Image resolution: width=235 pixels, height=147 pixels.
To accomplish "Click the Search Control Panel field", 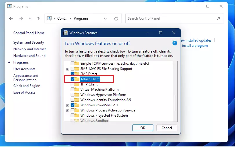I will click(x=175, y=18).
